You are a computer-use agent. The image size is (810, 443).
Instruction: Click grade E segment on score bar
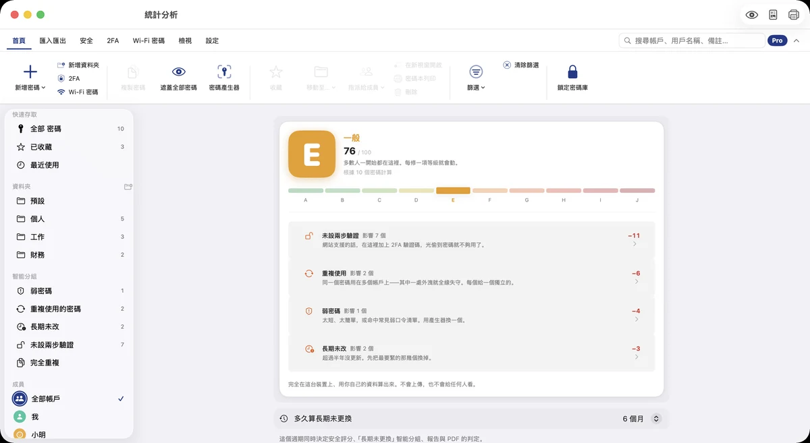point(453,191)
